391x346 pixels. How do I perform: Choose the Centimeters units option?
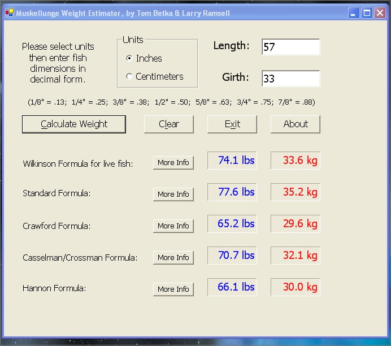tap(129, 76)
